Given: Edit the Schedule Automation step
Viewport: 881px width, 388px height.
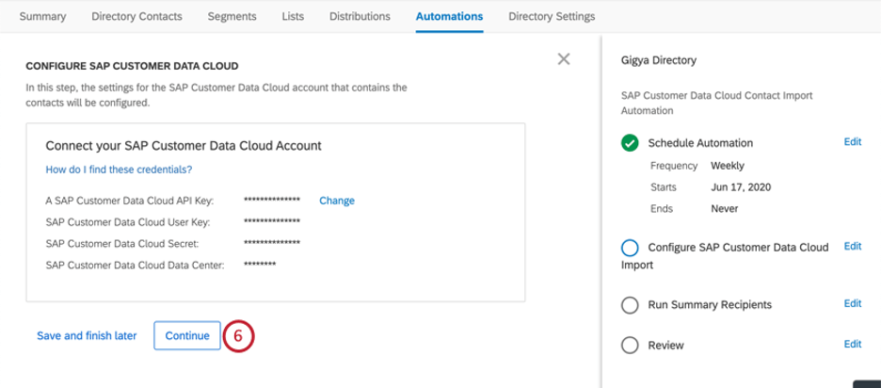Looking at the screenshot, I should point(853,141).
